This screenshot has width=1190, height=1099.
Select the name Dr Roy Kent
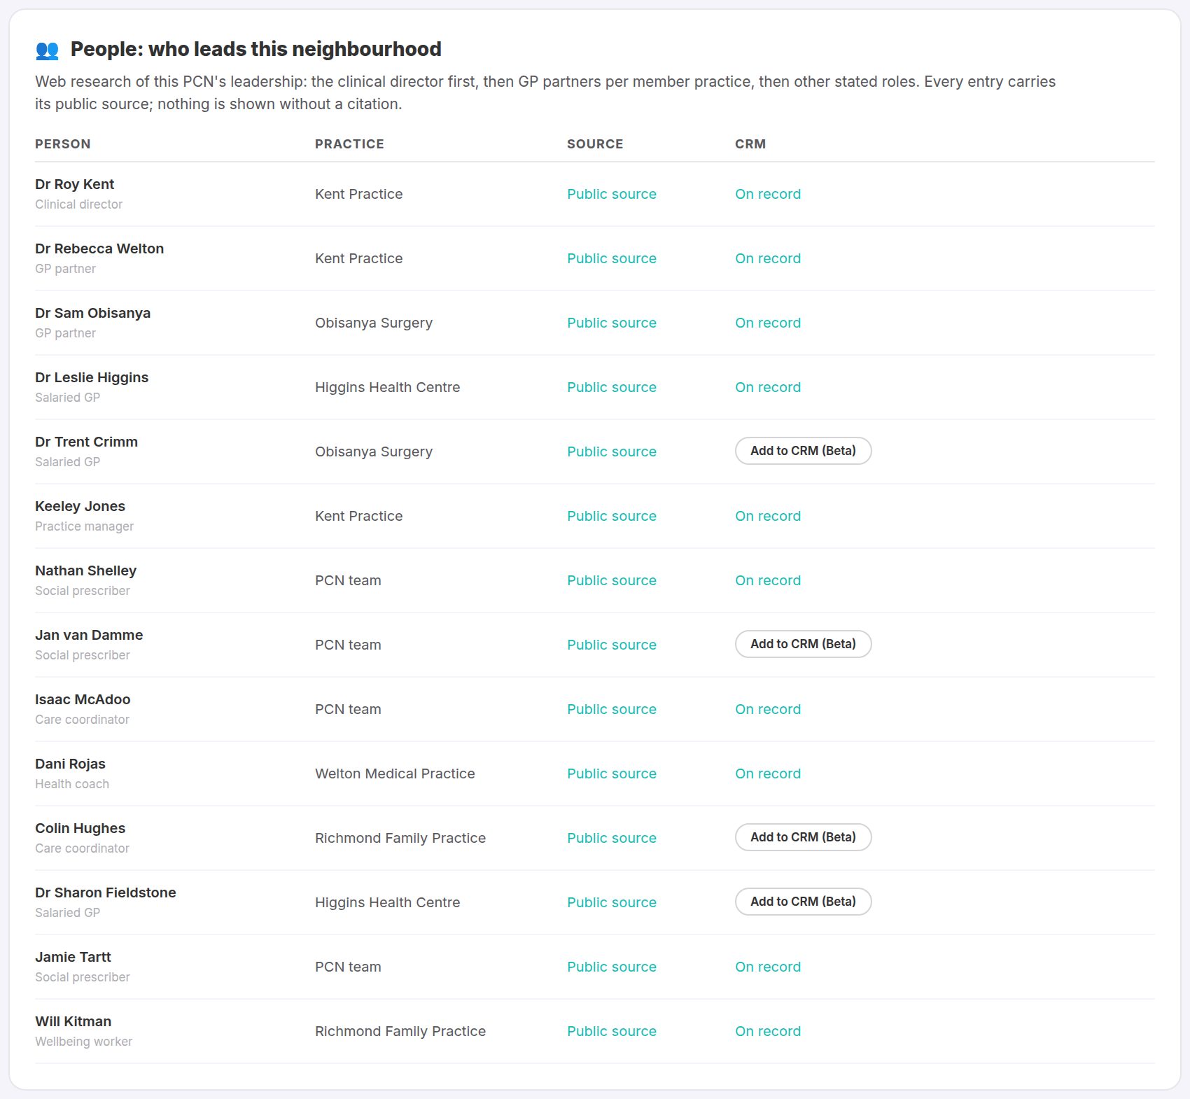click(74, 184)
